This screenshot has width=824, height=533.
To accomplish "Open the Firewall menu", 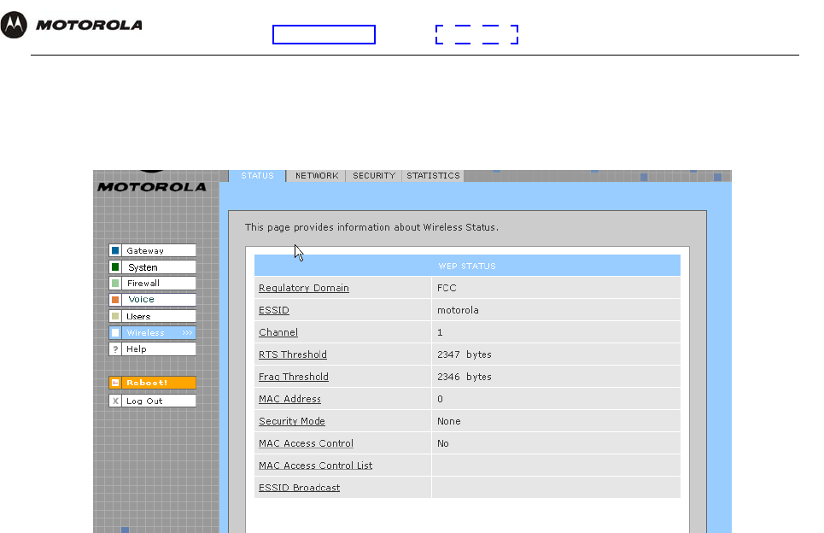I will (x=152, y=284).
